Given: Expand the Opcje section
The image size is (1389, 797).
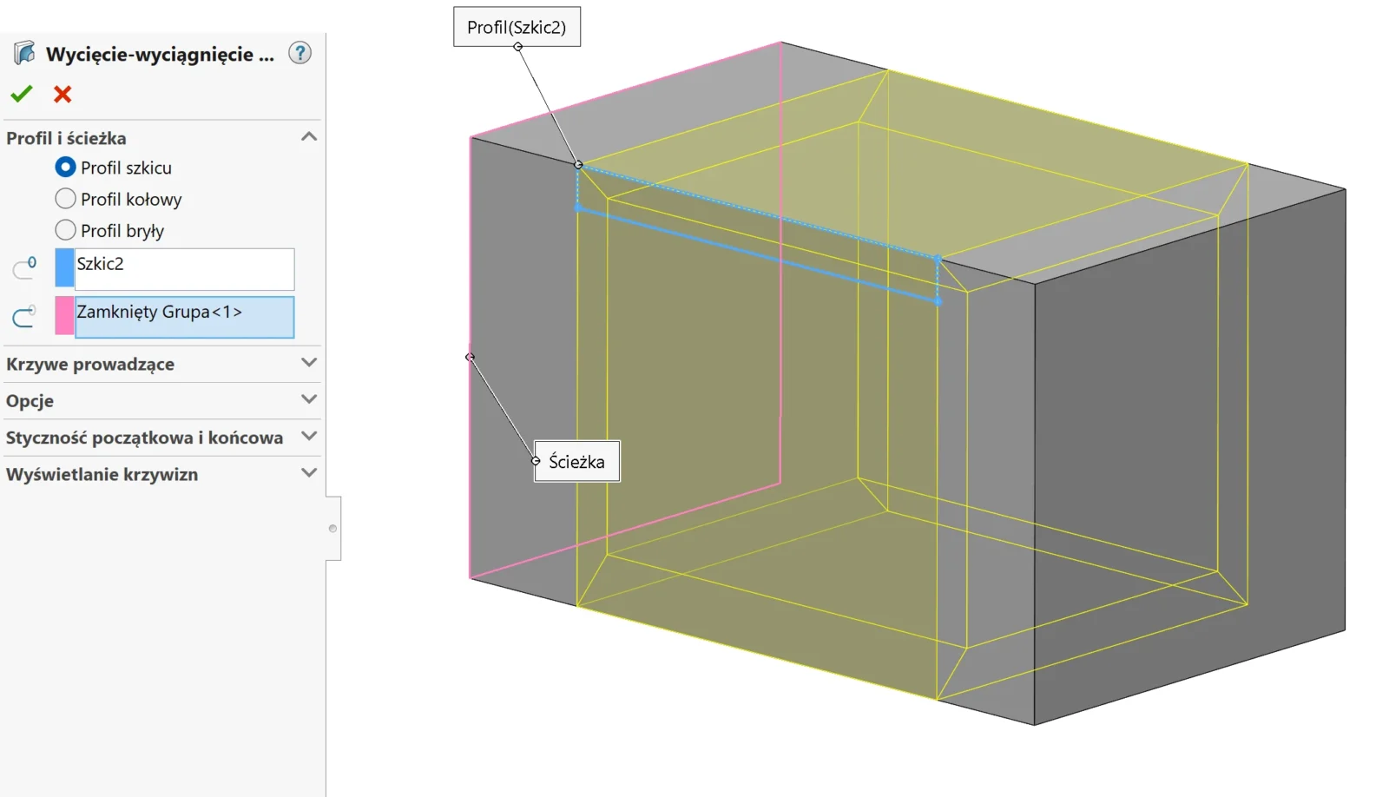Looking at the screenshot, I should (309, 399).
